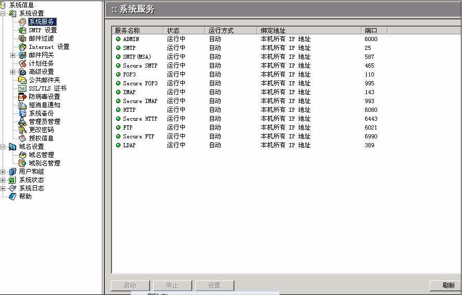The width and height of the screenshot is (462, 295).
Task: Click the SMTP 设置 icon in tree
Action: tap(22, 30)
